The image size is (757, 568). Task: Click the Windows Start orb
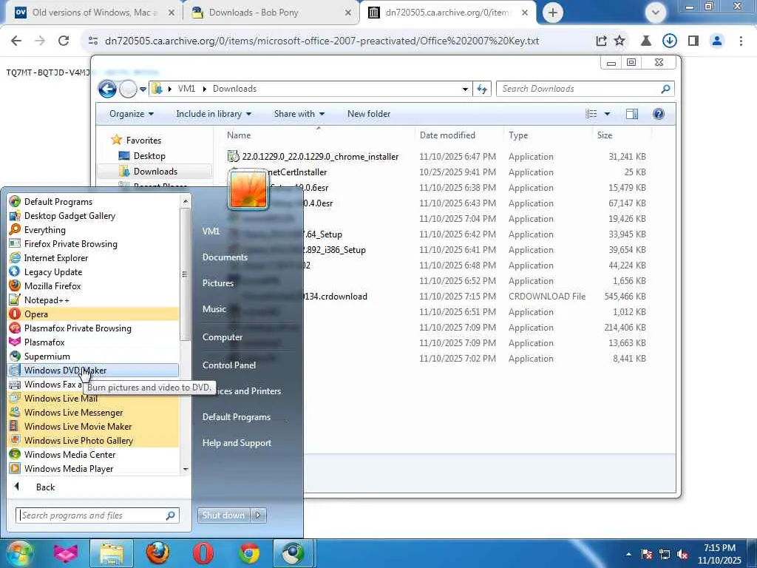click(x=18, y=553)
